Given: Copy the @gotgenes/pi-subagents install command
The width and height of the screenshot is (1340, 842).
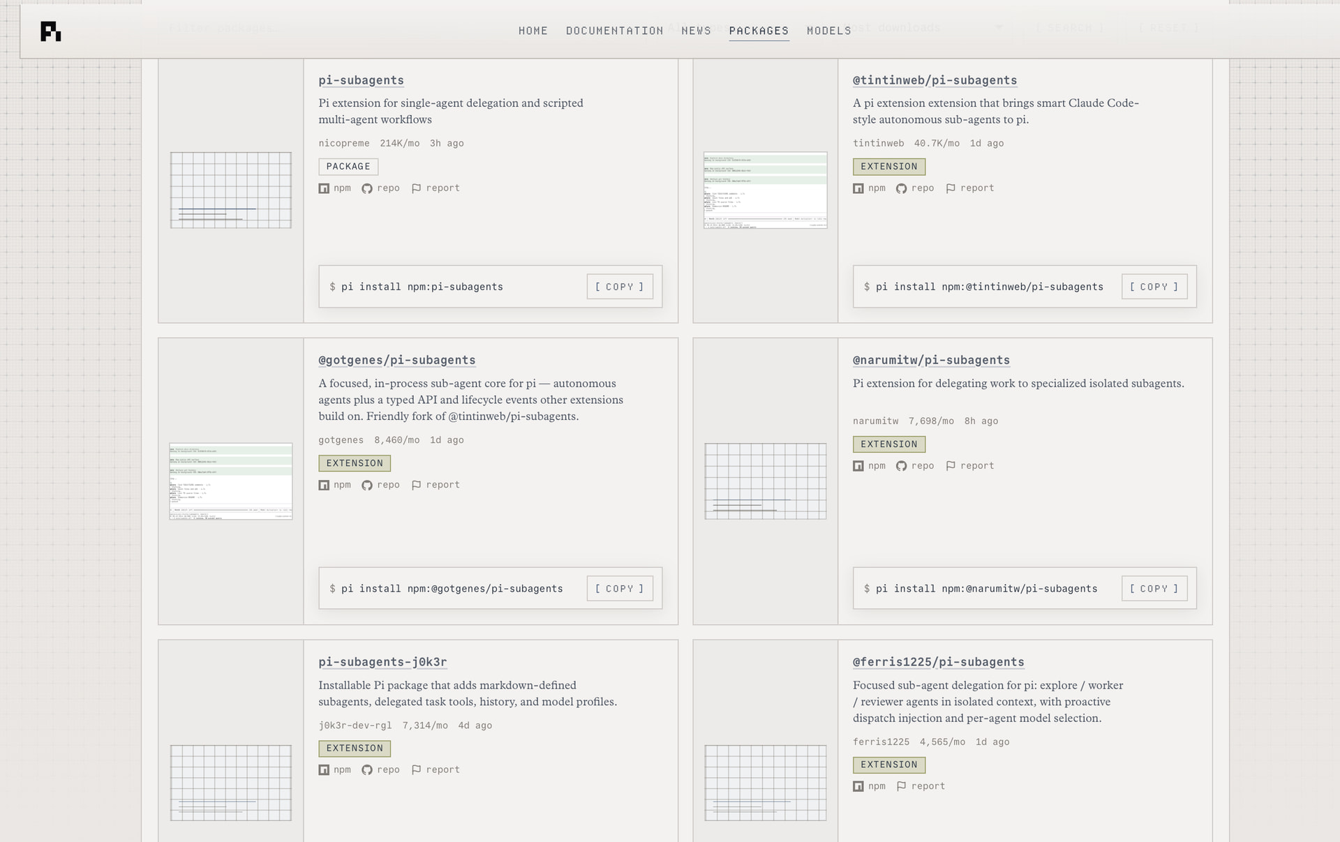Looking at the screenshot, I should (x=620, y=589).
